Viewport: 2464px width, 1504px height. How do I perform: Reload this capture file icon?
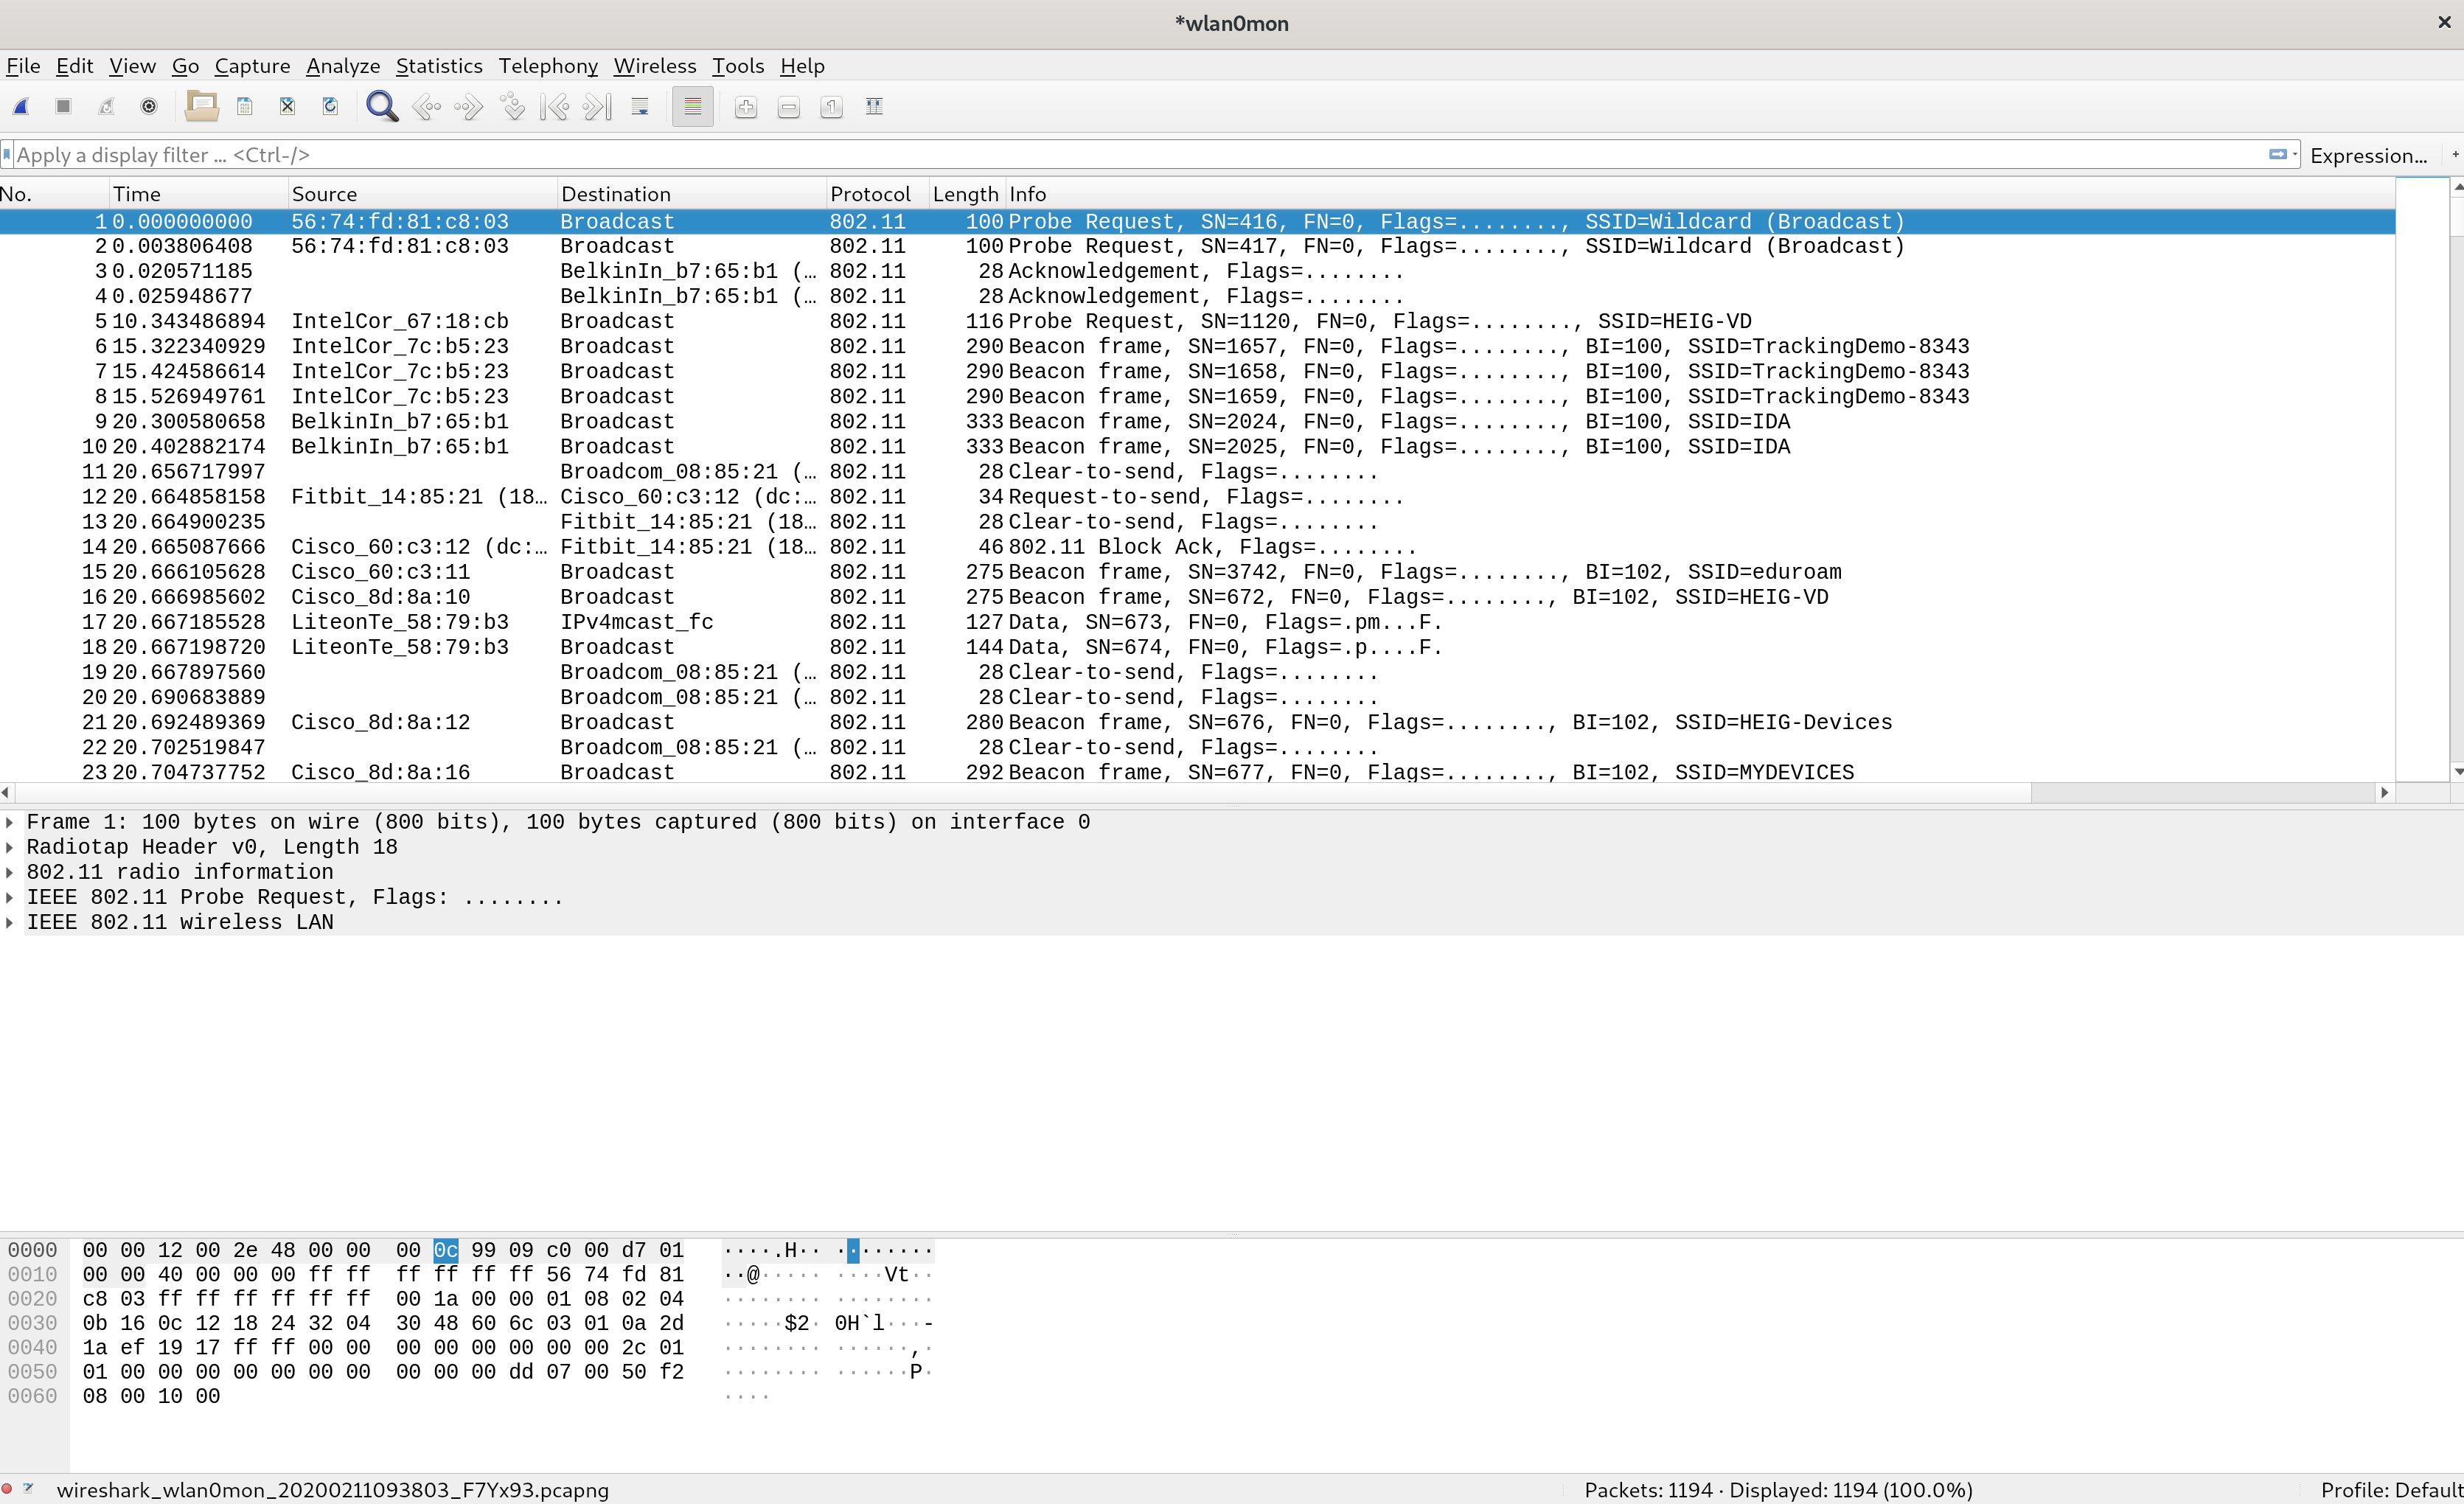pyautogui.click(x=330, y=107)
